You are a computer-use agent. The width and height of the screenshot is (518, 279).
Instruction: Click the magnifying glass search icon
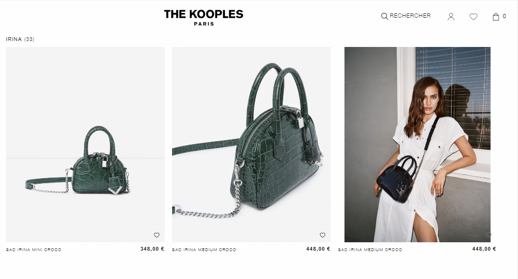tap(385, 16)
